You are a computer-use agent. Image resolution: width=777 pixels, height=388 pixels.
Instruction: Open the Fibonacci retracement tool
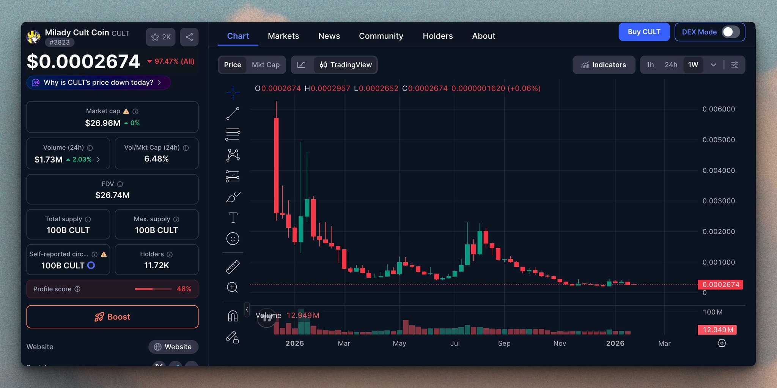233,134
